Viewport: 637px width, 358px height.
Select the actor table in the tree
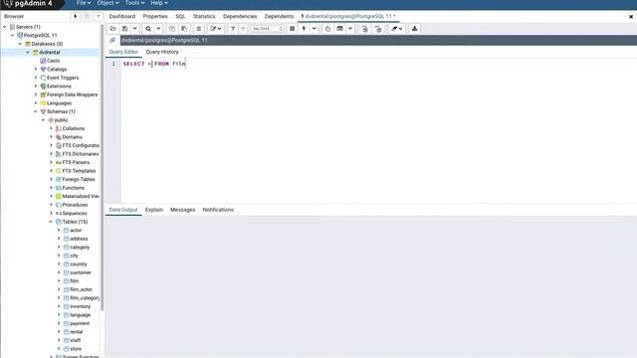[x=76, y=230]
